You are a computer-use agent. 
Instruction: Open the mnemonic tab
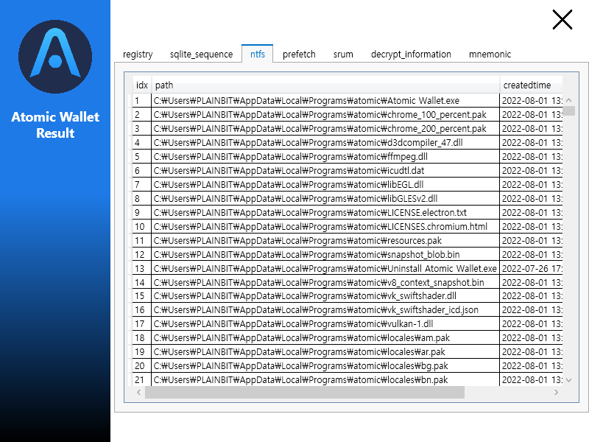(x=490, y=54)
